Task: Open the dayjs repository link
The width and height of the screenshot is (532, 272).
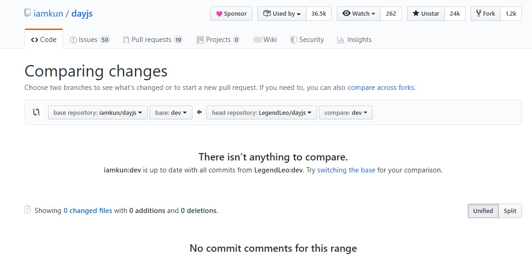Action: click(x=82, y=13)
